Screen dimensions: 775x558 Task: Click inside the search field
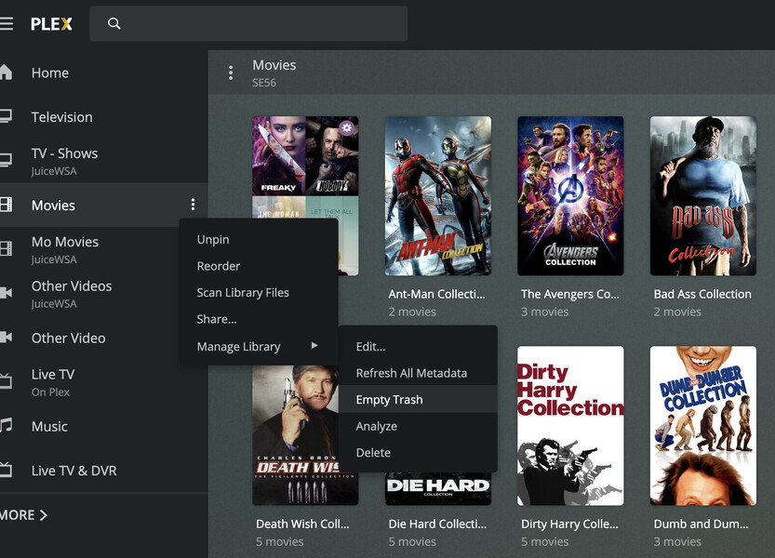[x=248, y=23]
